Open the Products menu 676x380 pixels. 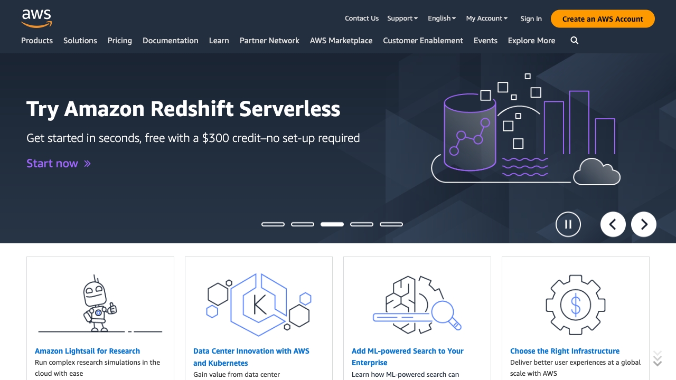tap(37, 41)
